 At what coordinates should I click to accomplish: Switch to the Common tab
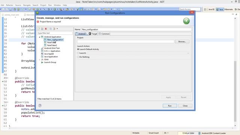pyautogui.click(x=104, y=34)
